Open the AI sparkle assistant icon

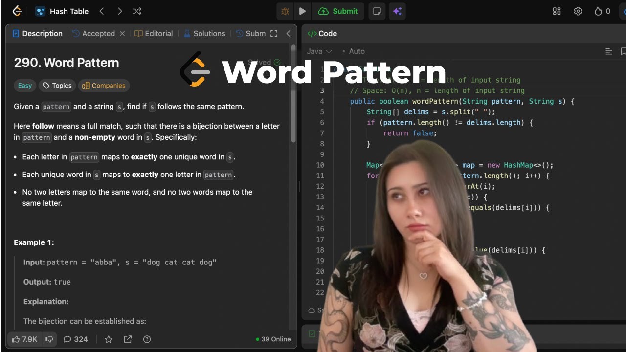point(397,11)
